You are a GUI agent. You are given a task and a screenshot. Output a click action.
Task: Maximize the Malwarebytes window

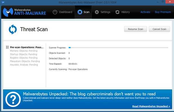[x=163, y=2]
